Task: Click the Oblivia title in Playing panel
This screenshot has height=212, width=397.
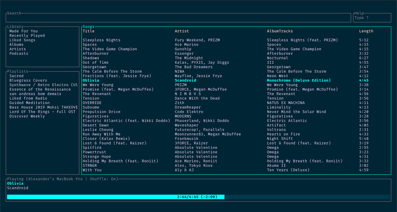Action: point(15,184)
